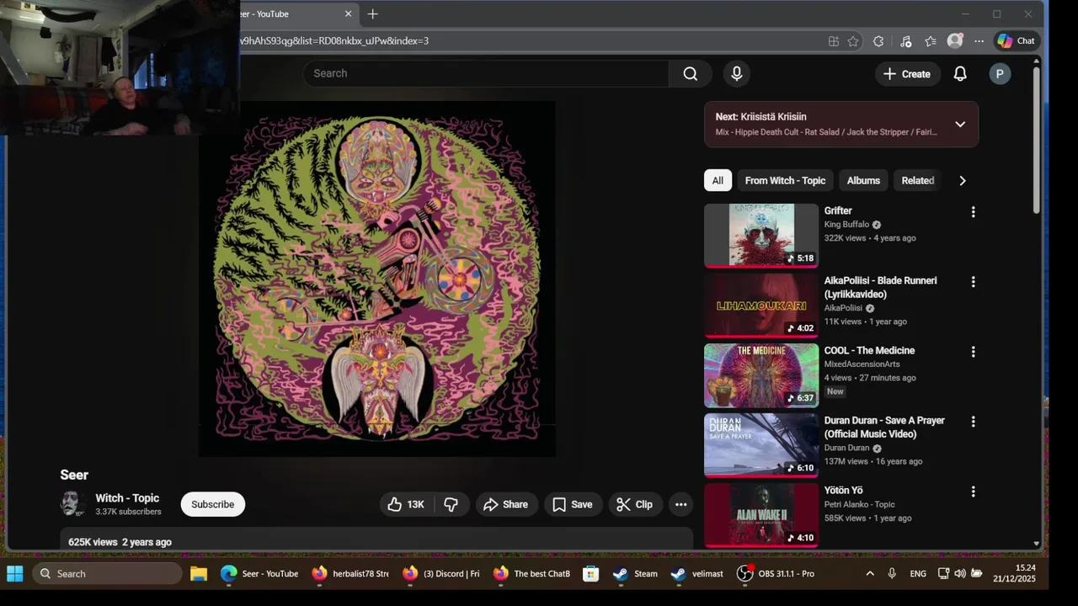Viewport: 1078px width, 606px height.
Task: Open the Lihamoukari Blade Runneri thumbnail
Action: tap(761, 306)
